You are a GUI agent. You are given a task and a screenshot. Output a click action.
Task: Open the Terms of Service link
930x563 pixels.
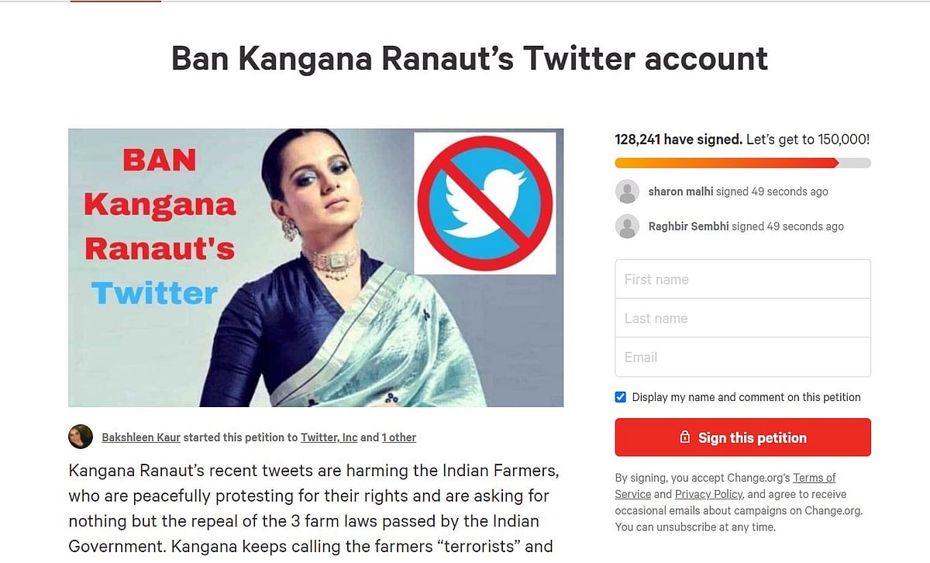point(814,478)
